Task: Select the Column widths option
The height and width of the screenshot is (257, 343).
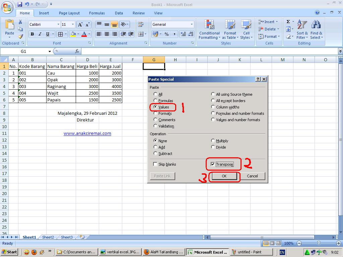Action: tap(213, 107)
